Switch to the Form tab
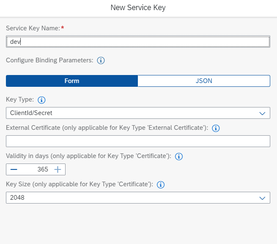This screenshot has height=244, width=277. pyautogui.click(x=72, y=81)
